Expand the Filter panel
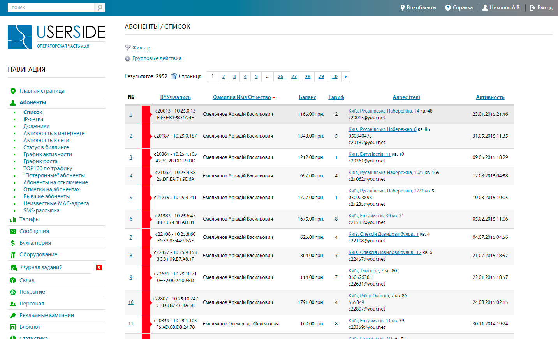This screenshot has height=339, width=558. pyautogui.click(x=141, y=48)
